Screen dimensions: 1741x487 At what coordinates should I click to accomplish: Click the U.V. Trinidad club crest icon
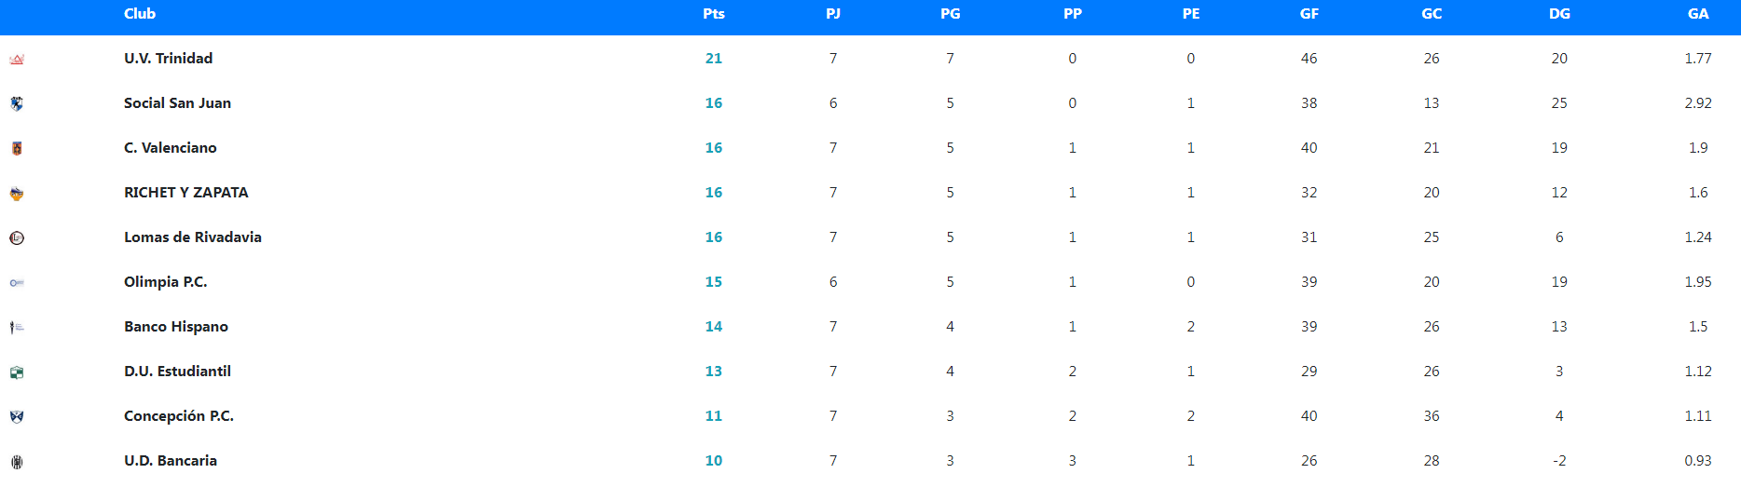click(x=17, y=60)
